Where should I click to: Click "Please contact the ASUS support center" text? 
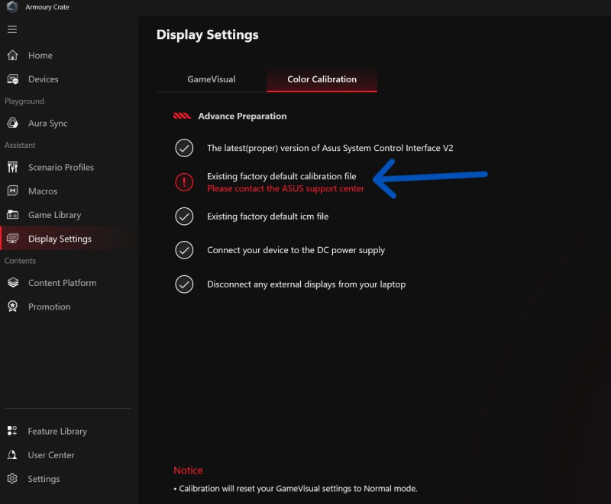[286, 188]
